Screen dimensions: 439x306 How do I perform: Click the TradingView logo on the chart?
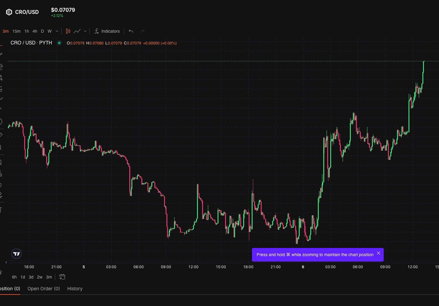(x=17, y=254)
